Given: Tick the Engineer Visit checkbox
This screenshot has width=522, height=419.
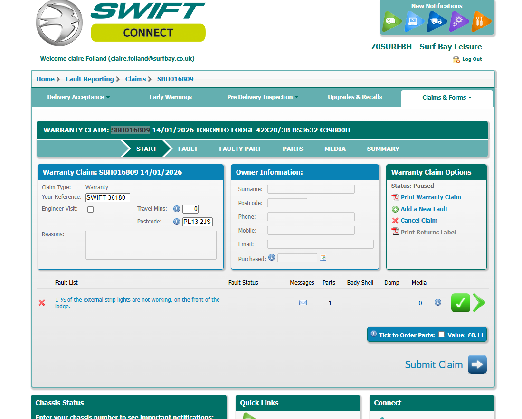Looking at the screenshot, I should [x=91, y=209].
